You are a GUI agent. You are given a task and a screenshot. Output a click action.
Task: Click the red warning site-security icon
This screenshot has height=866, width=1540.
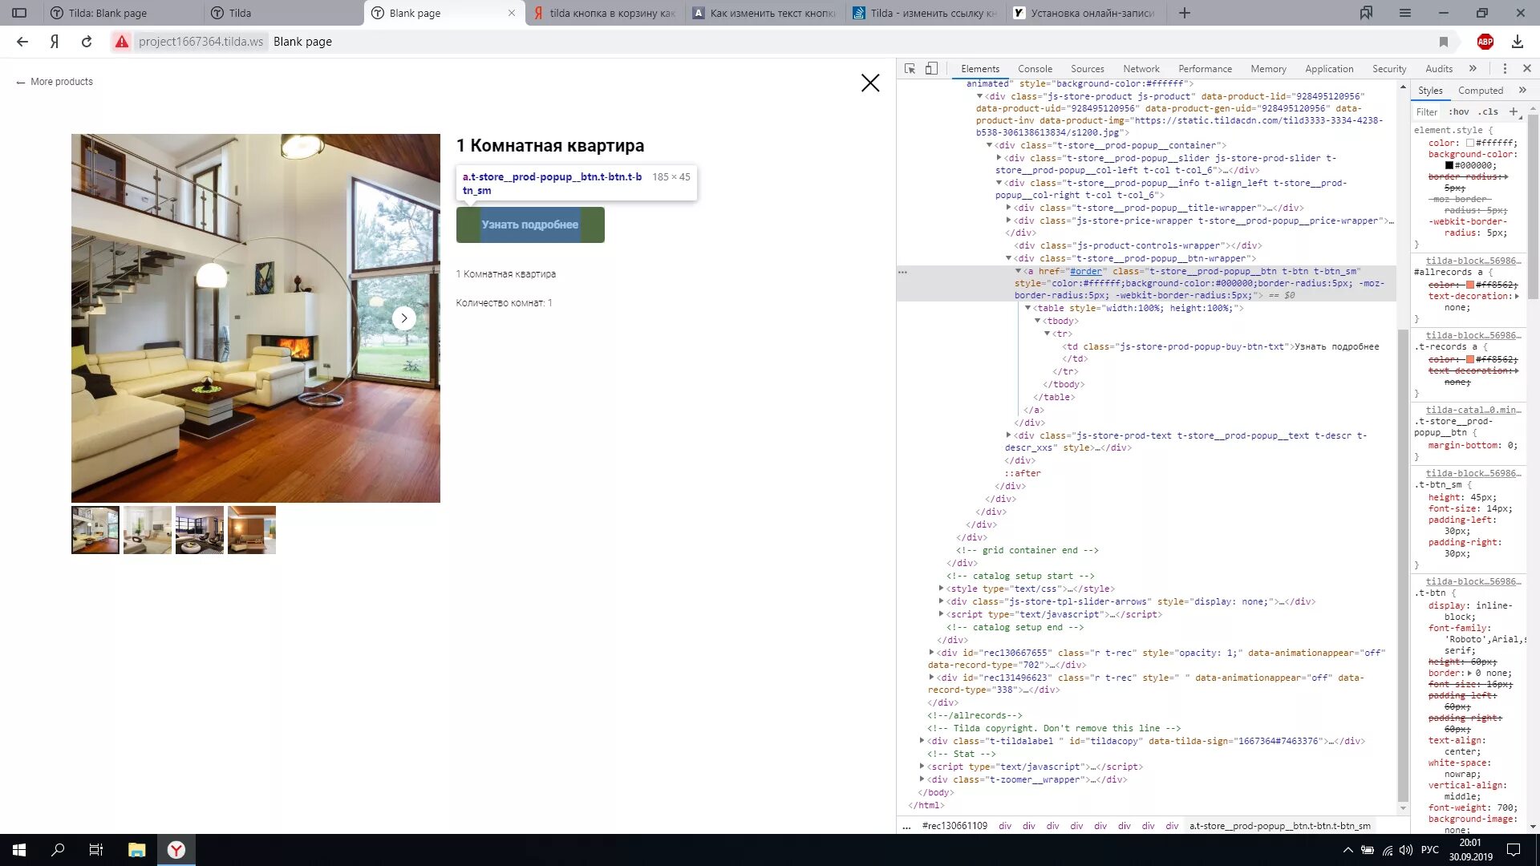tap(122, 42)
